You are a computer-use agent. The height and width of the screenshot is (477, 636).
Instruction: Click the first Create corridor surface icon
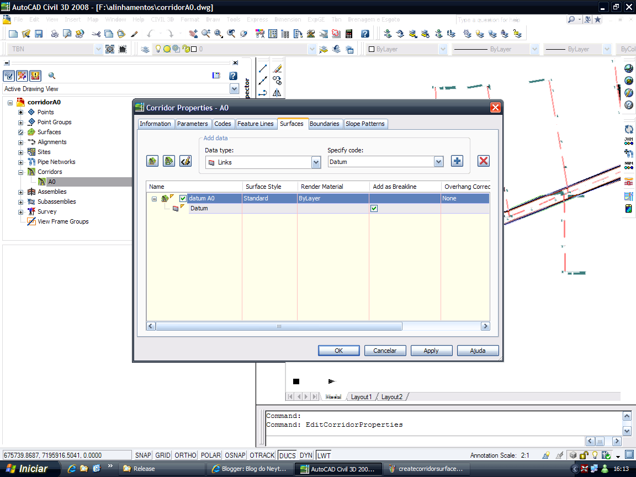tap(152, 161)
